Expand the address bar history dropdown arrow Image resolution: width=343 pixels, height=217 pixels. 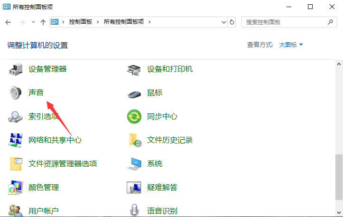223,22
